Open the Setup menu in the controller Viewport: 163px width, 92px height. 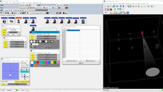click(x=6, y=3)
